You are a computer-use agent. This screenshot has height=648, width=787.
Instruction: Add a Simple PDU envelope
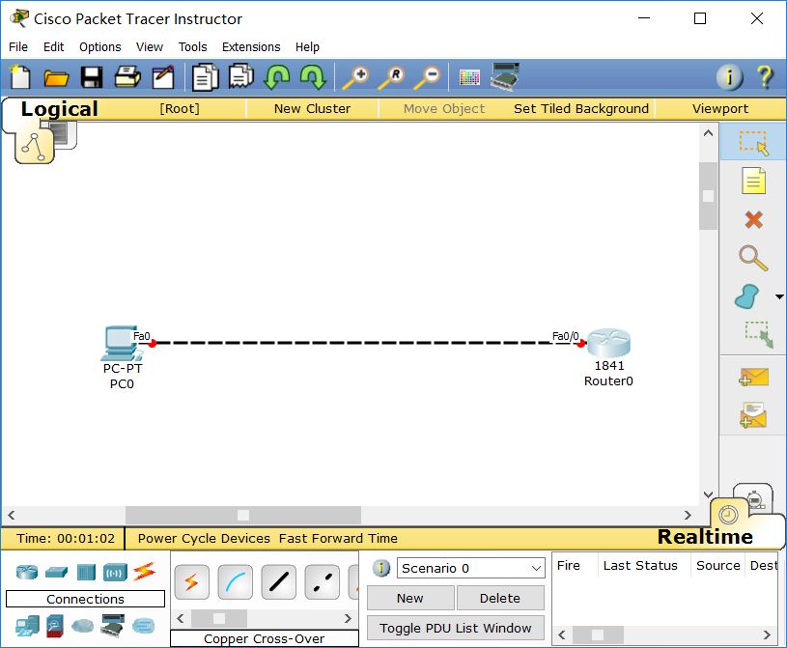coord(753,377)
